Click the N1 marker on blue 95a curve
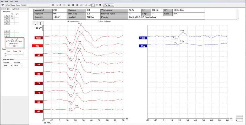This screenshot has height=125, width=246. pyautogui.click(x=182, y=41)
